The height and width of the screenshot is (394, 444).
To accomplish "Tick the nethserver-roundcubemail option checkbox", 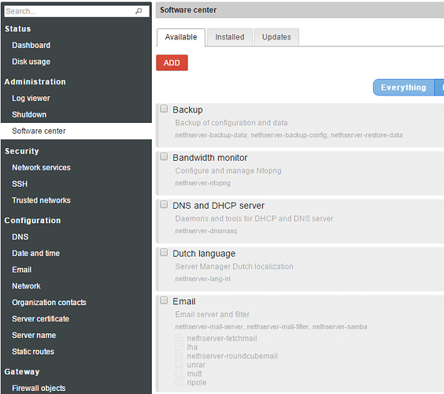I will [179, 355].
